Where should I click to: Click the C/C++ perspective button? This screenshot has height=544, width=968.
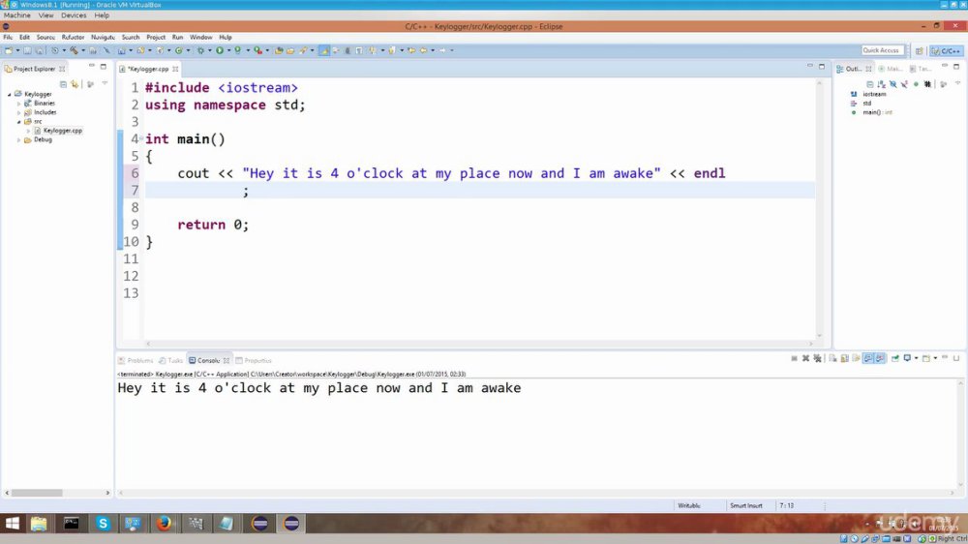pyautogui.click(x=947, y=50)
